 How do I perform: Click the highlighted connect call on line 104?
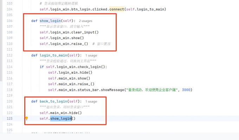pyautogui.click(x=117, y=9)
